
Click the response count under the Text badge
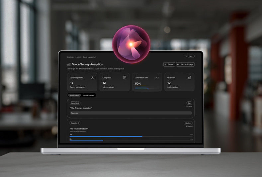point(189,106)
